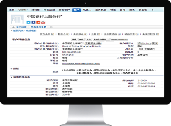The height and width of the screenshot is (126, 171).
Task: Open the 仪表板 tab
Action: [x=143, y=10]
